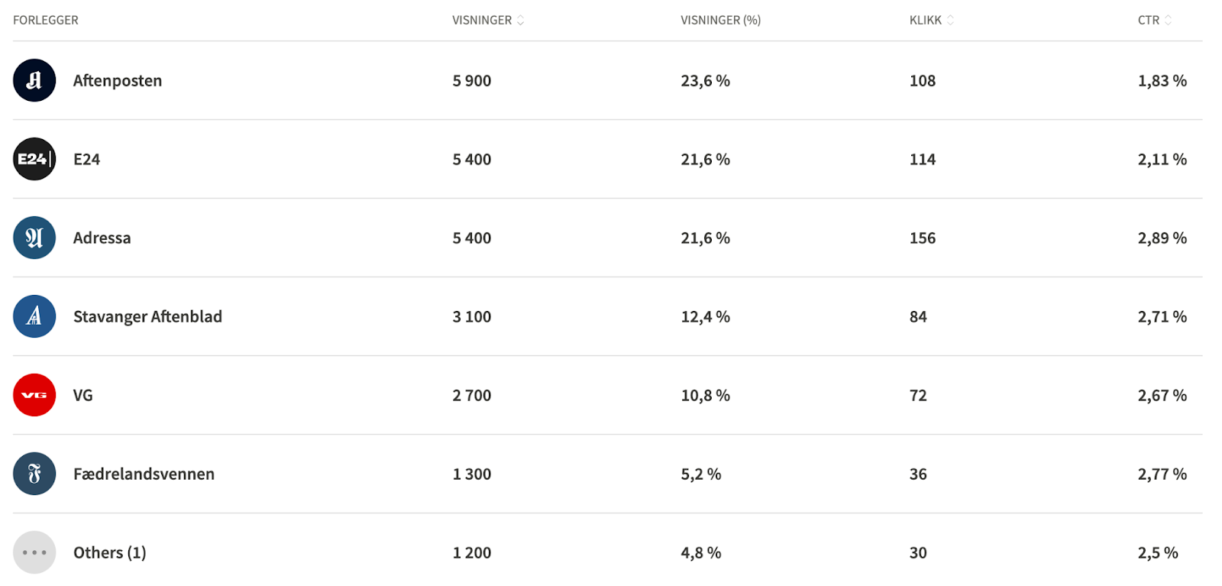Screen dimensions: 1222x586
Task: Click the VG 2,67 % CTR value
Action: (1162, 395)
